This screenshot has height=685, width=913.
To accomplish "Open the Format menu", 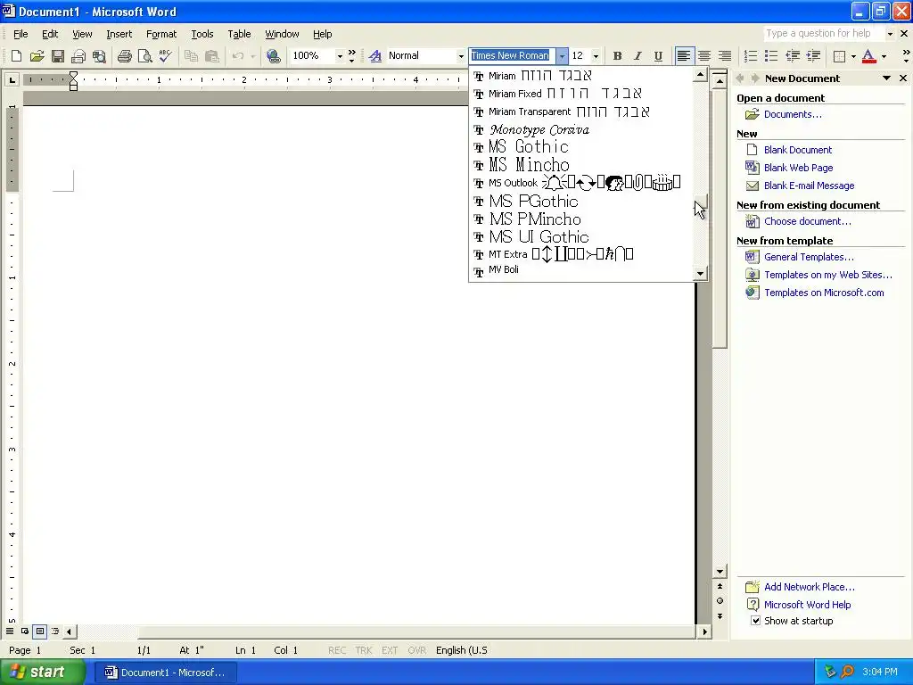I will pyautogui.click(x=161, y=34).
